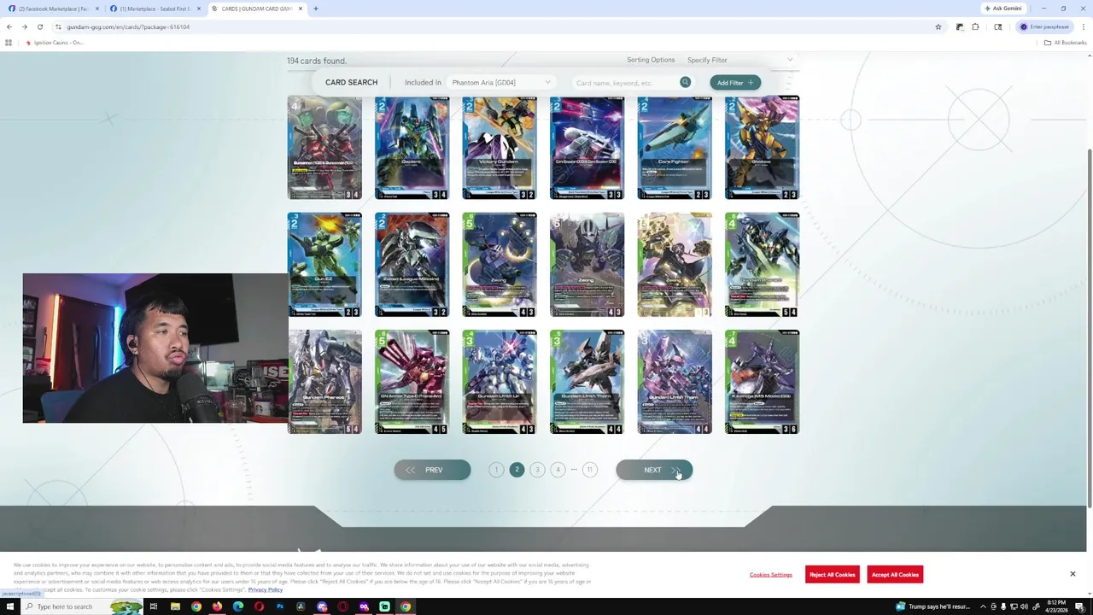Image resolution: width=1093 pixels, height=615 pixels.
Task: Select page 3 in pagination
Action: (537, 470)
